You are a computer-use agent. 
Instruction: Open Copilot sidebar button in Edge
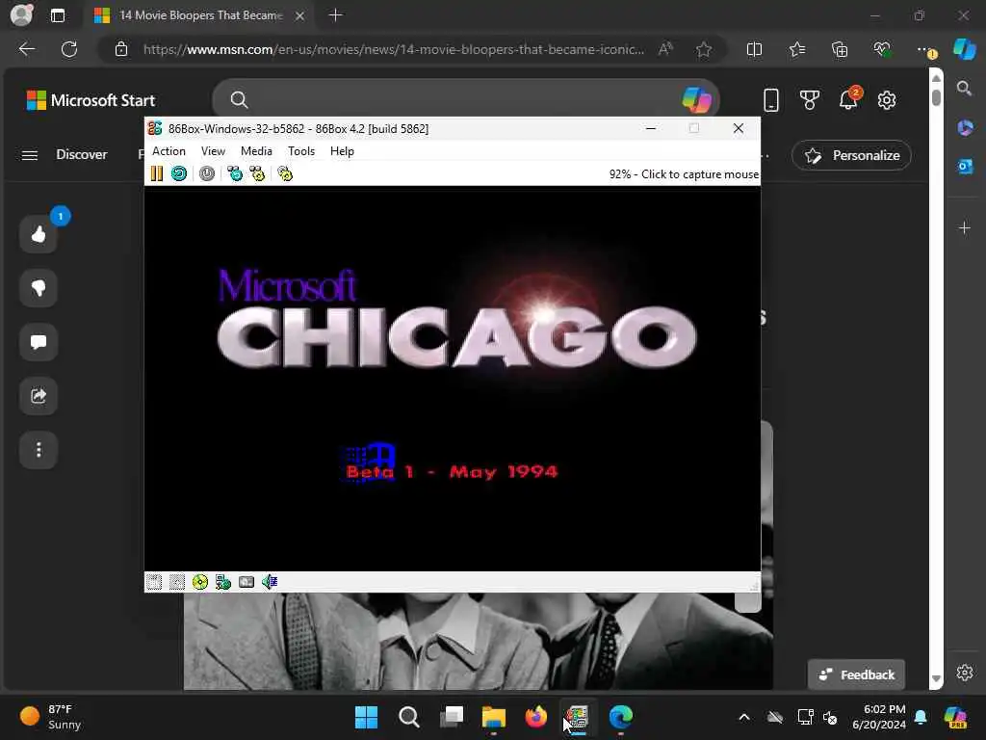(x=965, y=49)
